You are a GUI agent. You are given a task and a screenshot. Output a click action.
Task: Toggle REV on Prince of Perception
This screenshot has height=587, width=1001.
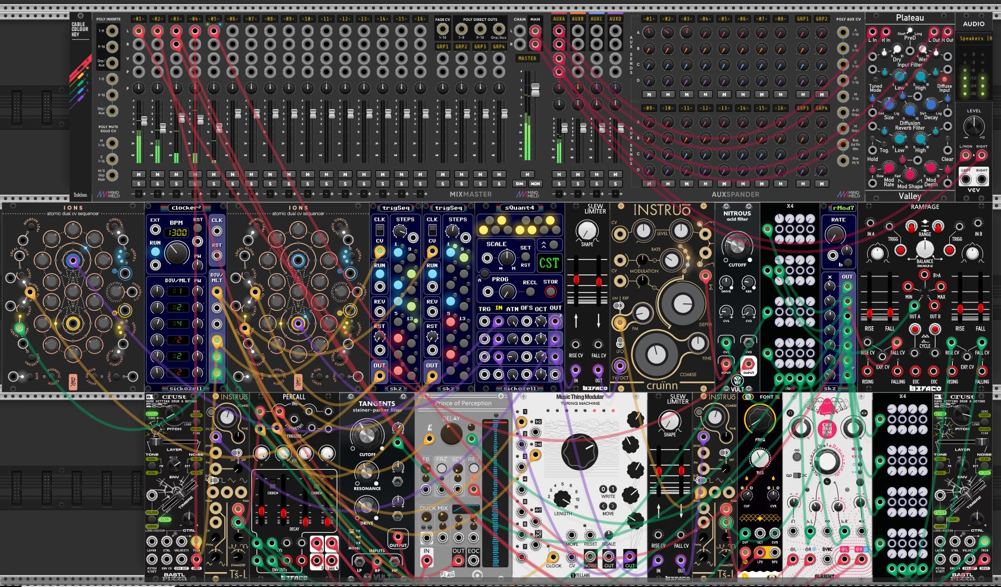[x=474, y=469]
